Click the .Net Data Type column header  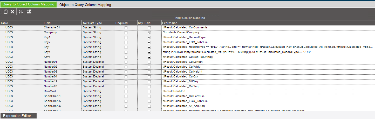pyautogui.click(x=98, y=23)
